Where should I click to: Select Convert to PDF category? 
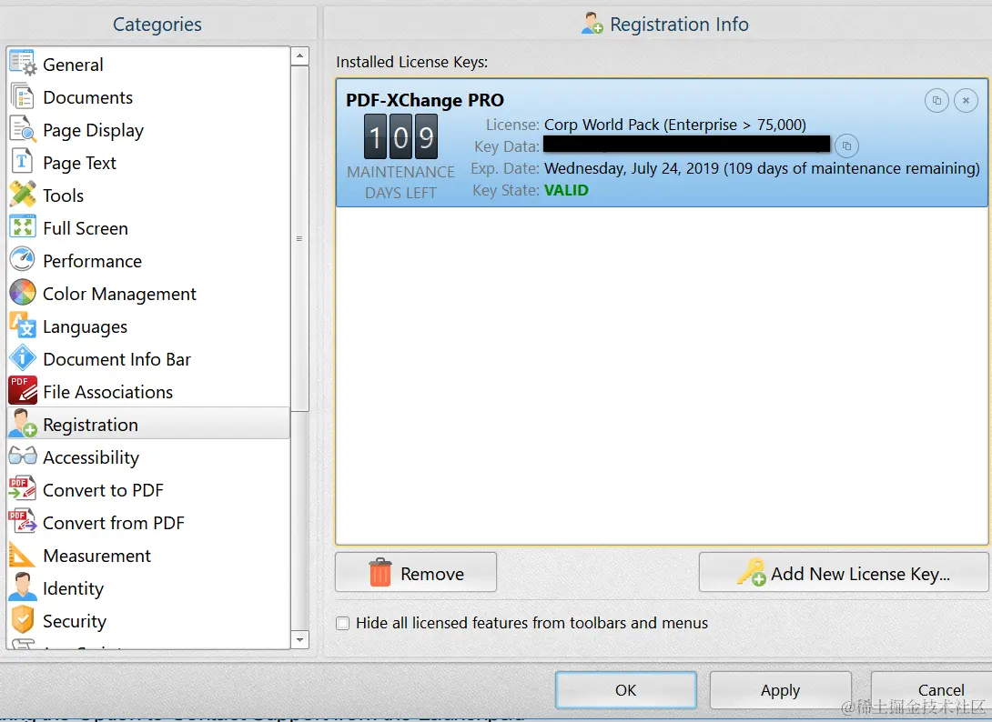(x=148, y=490)
